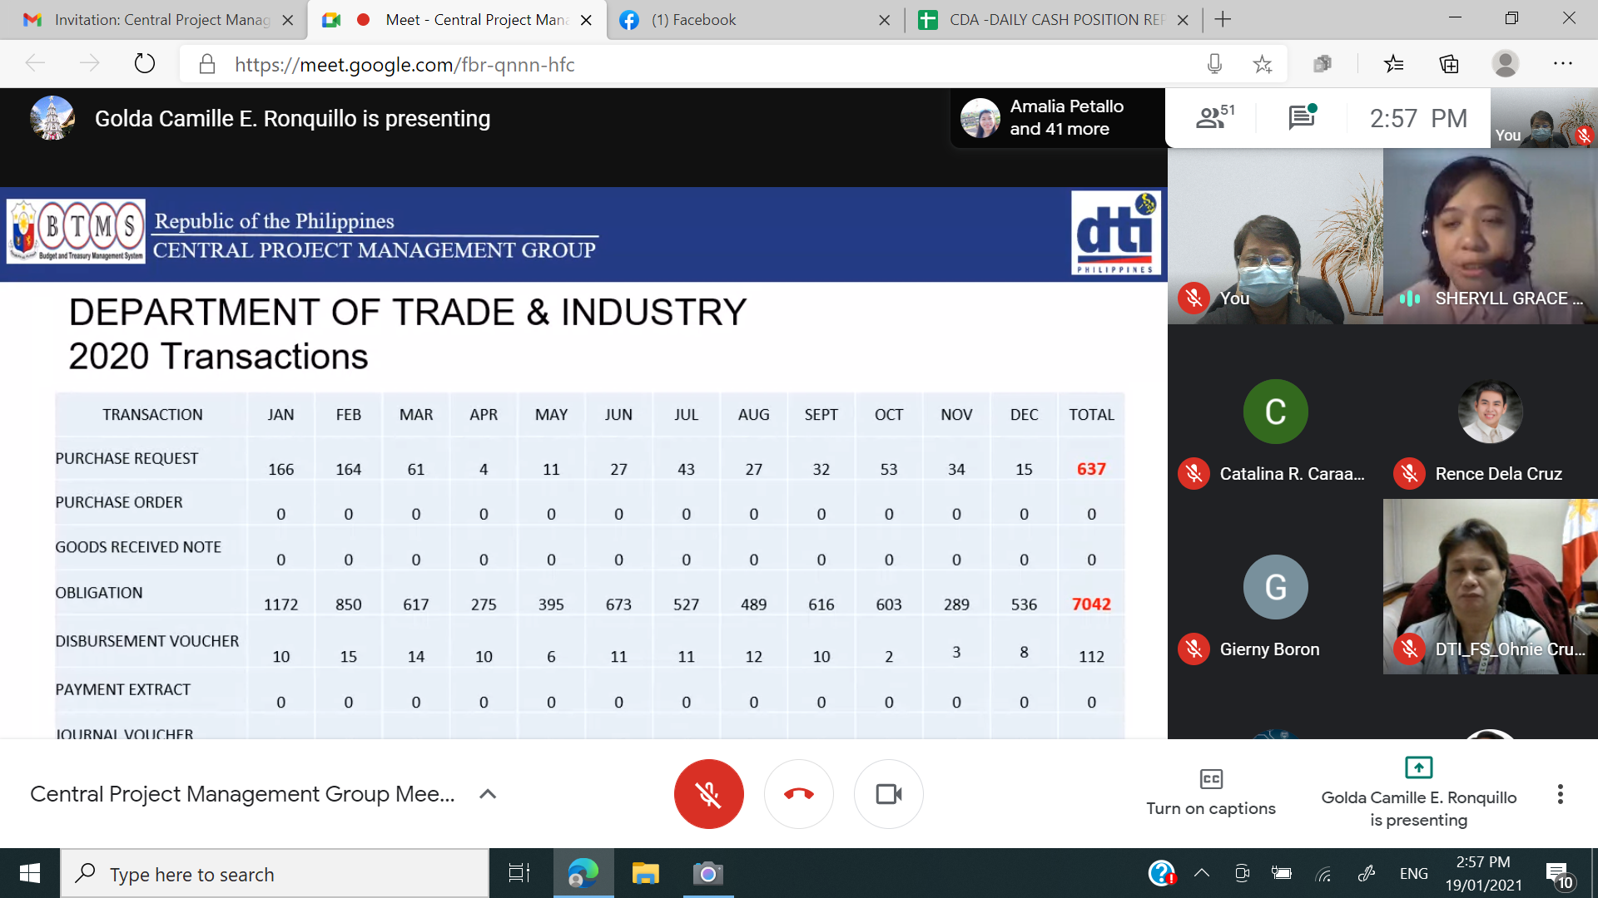The image size is (1598, 898).
Task: Open the Windows Start menu
Action: coord(30,873)
